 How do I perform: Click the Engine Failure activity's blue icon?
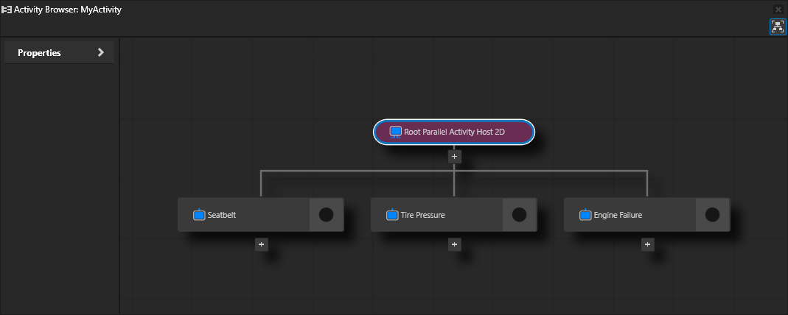coord(585,216)
